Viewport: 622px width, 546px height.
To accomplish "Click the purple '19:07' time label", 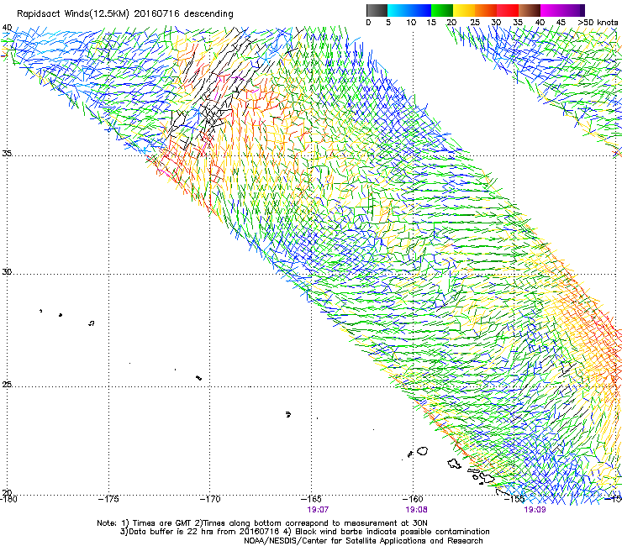I will [318, 509].
